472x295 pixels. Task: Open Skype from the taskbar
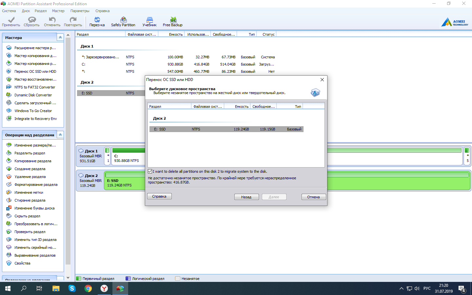(x=72, y=288)
